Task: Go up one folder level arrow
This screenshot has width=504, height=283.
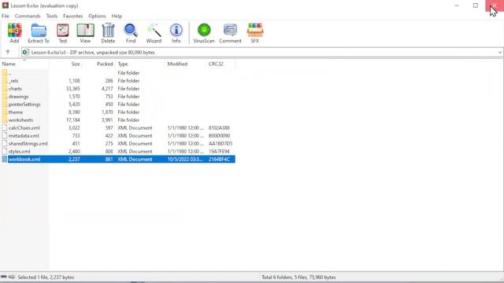Action: point(8,52)
